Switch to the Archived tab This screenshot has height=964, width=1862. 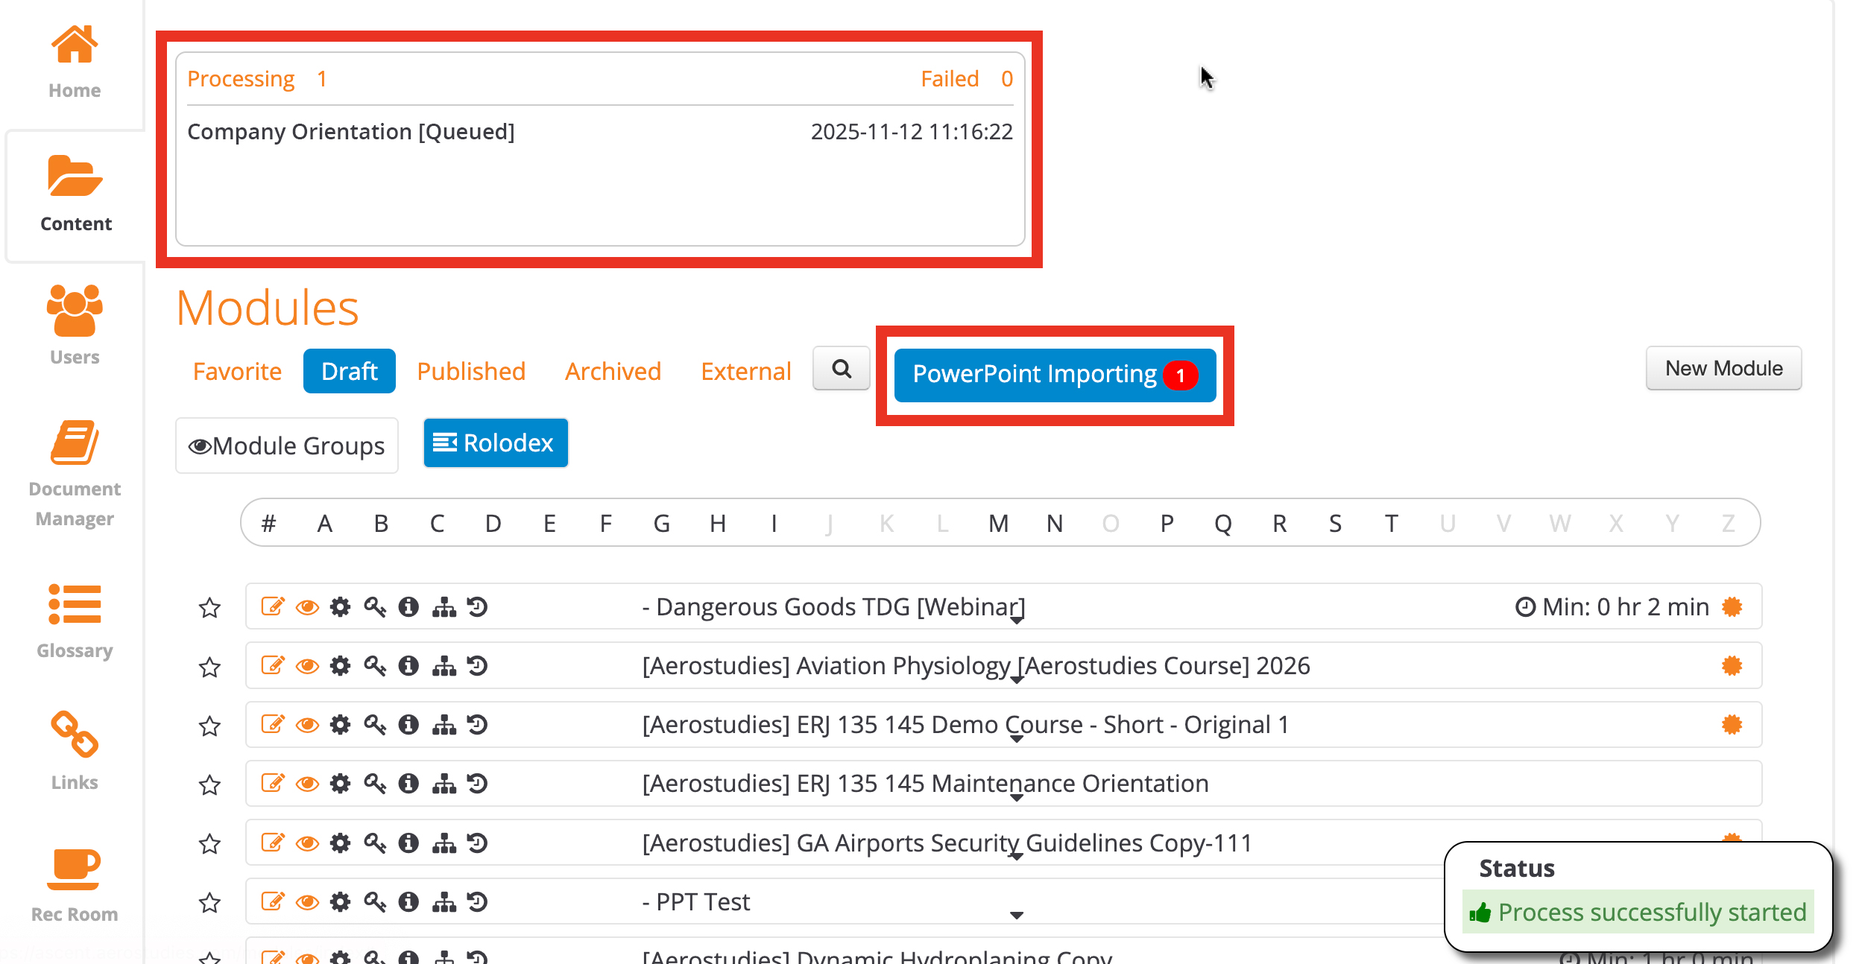click(613, 371)
